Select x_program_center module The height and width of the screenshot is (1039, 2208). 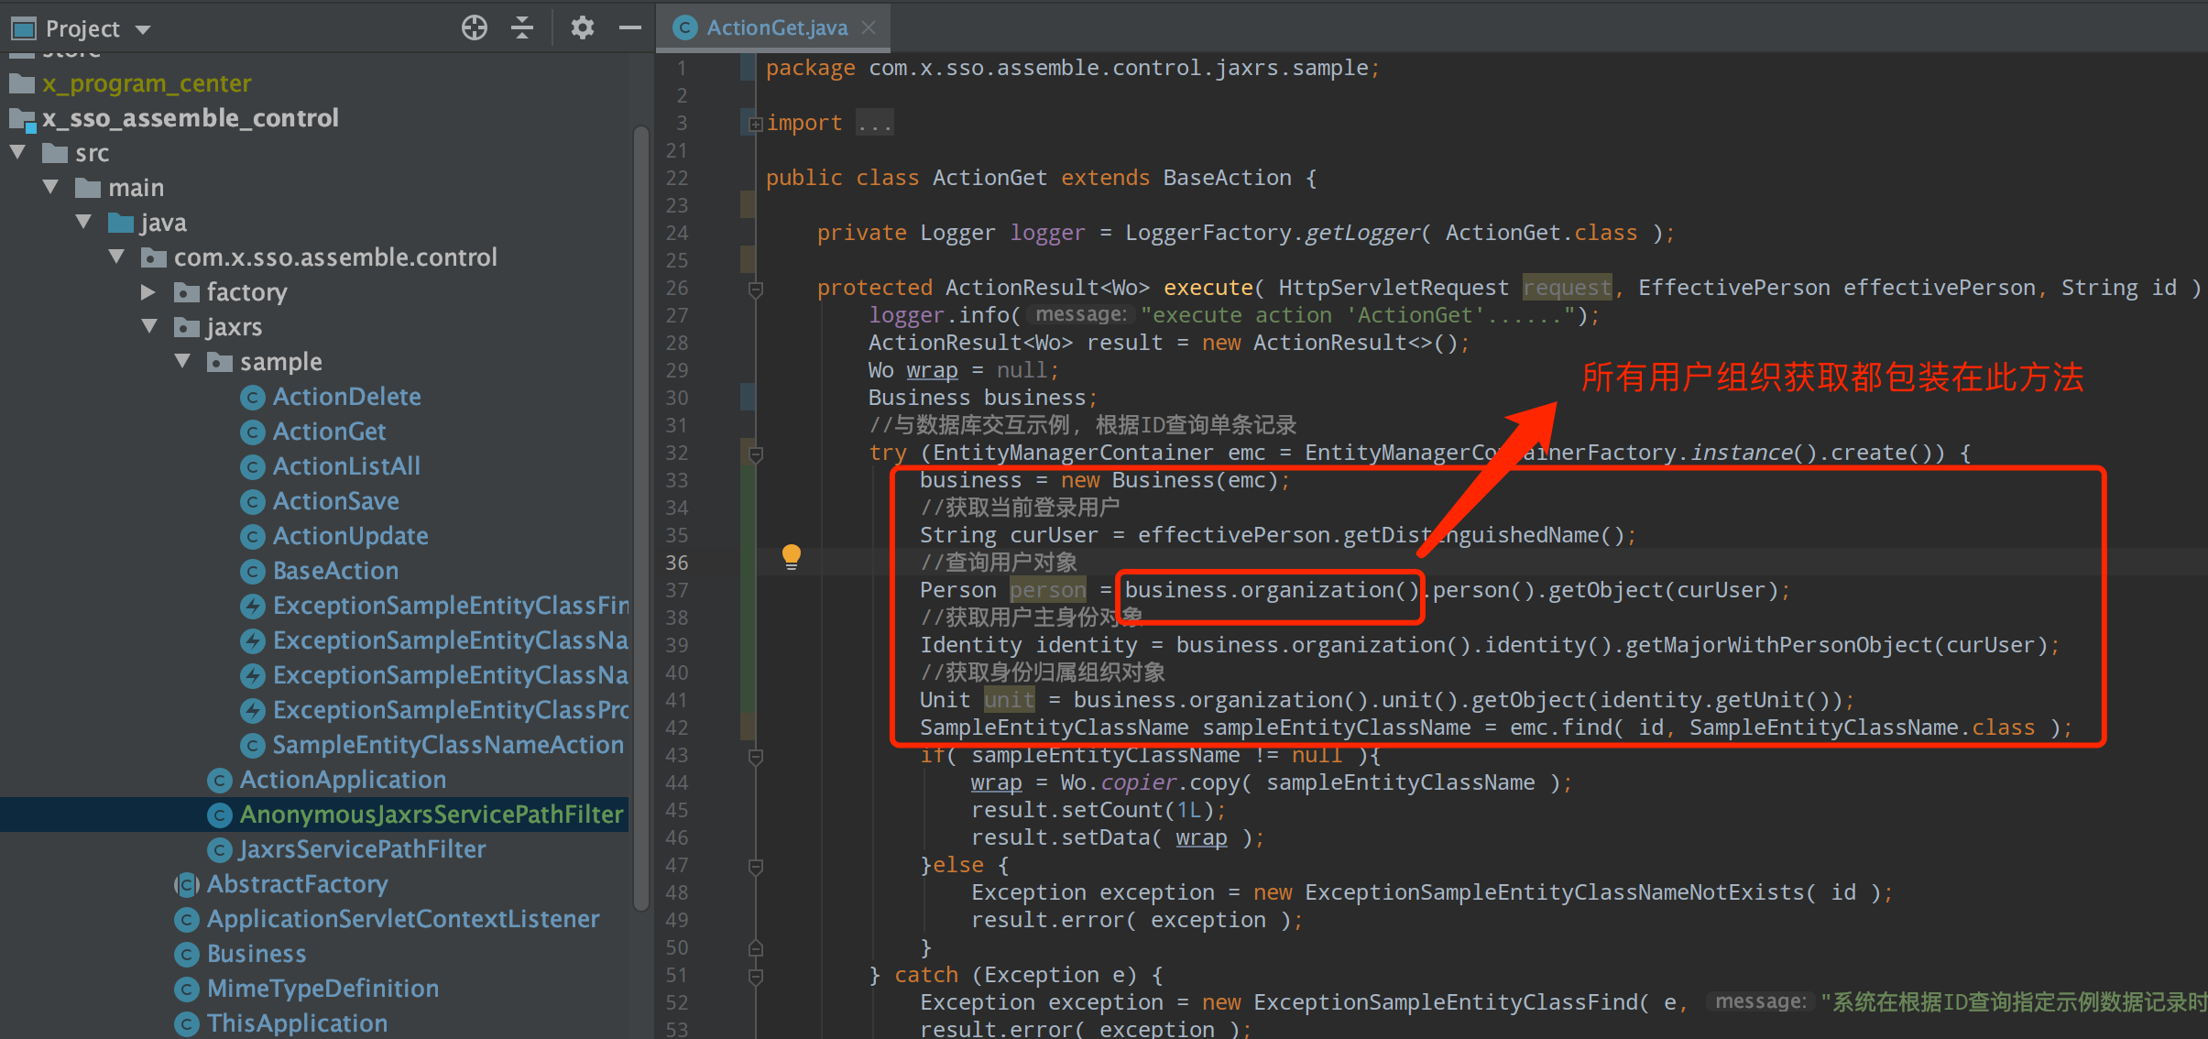coord(147,83)
